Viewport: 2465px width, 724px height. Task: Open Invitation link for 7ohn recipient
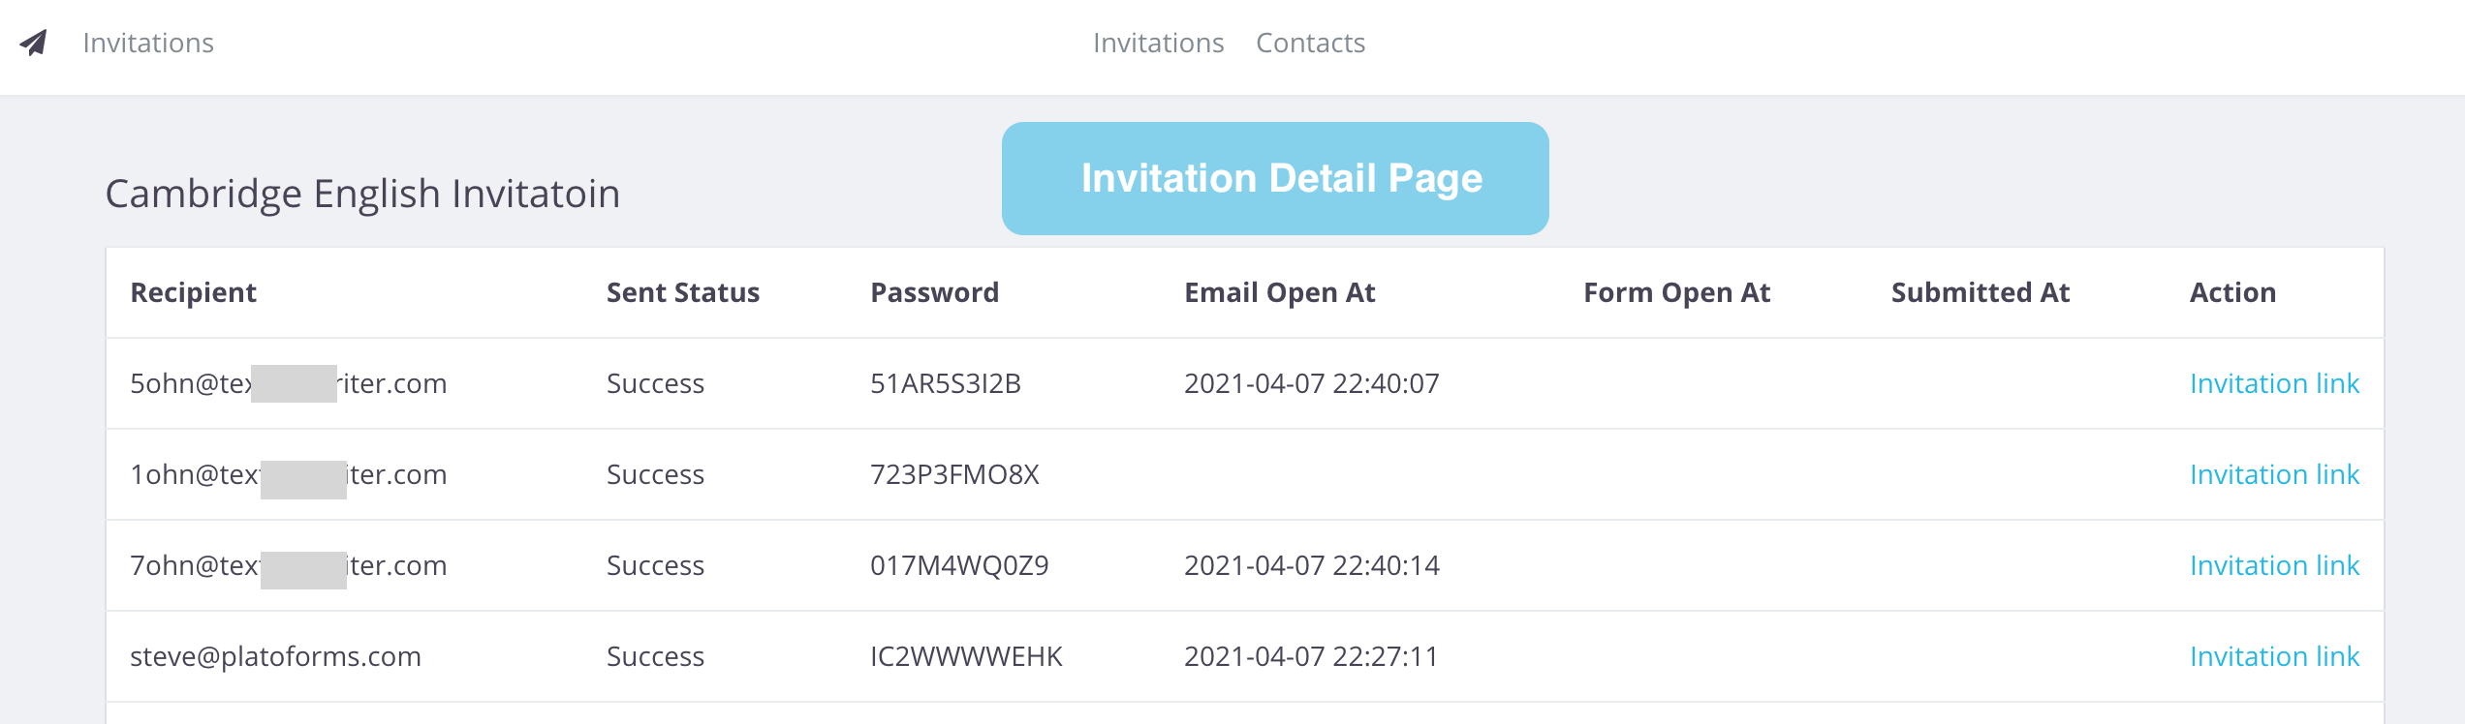pos(2274,565)
